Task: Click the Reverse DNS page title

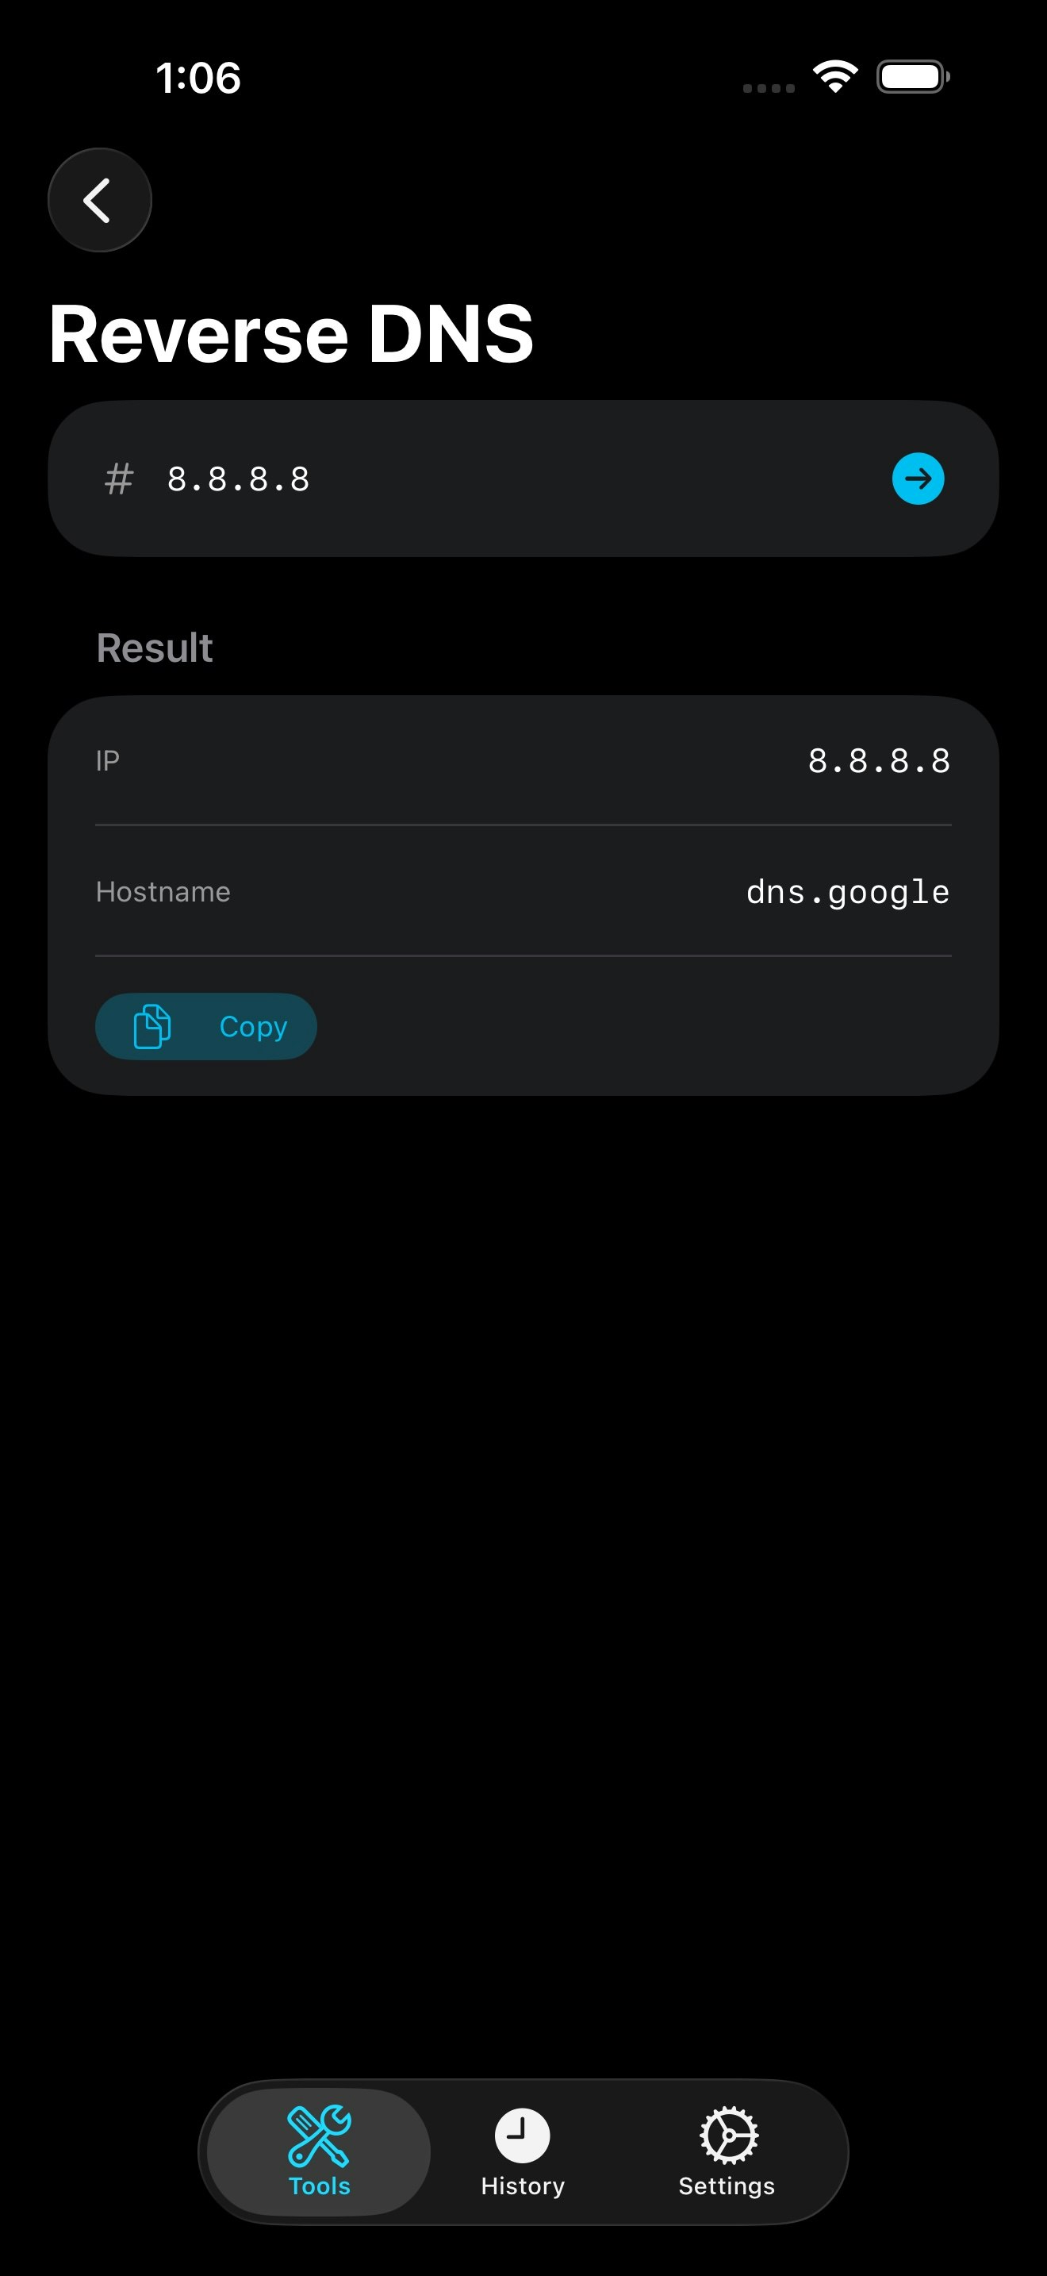Action: (x=291, y=333)
